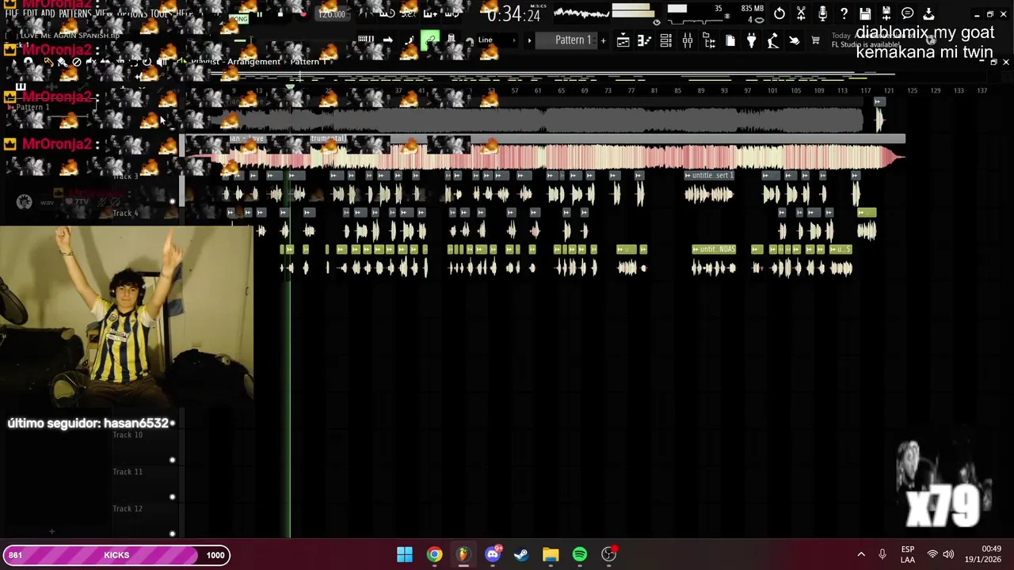Click the plus button next to Pattern 1

point(603,40)
